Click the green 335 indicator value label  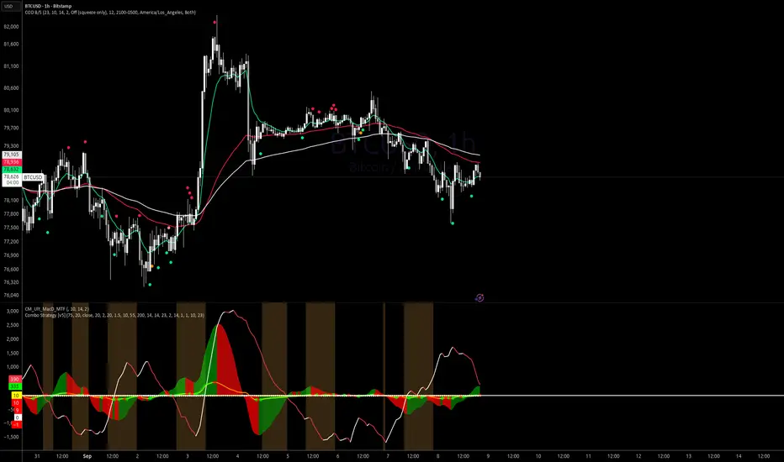pyautogui.click(x=14, y=386)
